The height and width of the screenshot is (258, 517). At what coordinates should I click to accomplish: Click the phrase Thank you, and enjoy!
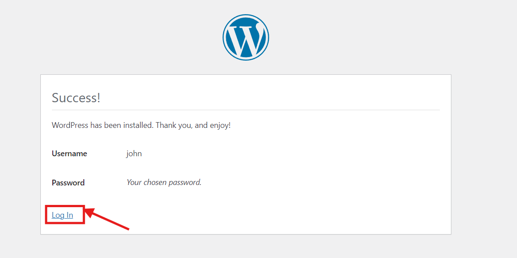[x=193, y=126]
